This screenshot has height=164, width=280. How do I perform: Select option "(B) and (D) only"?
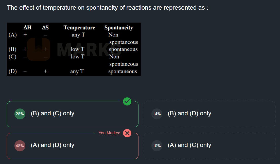189,114
